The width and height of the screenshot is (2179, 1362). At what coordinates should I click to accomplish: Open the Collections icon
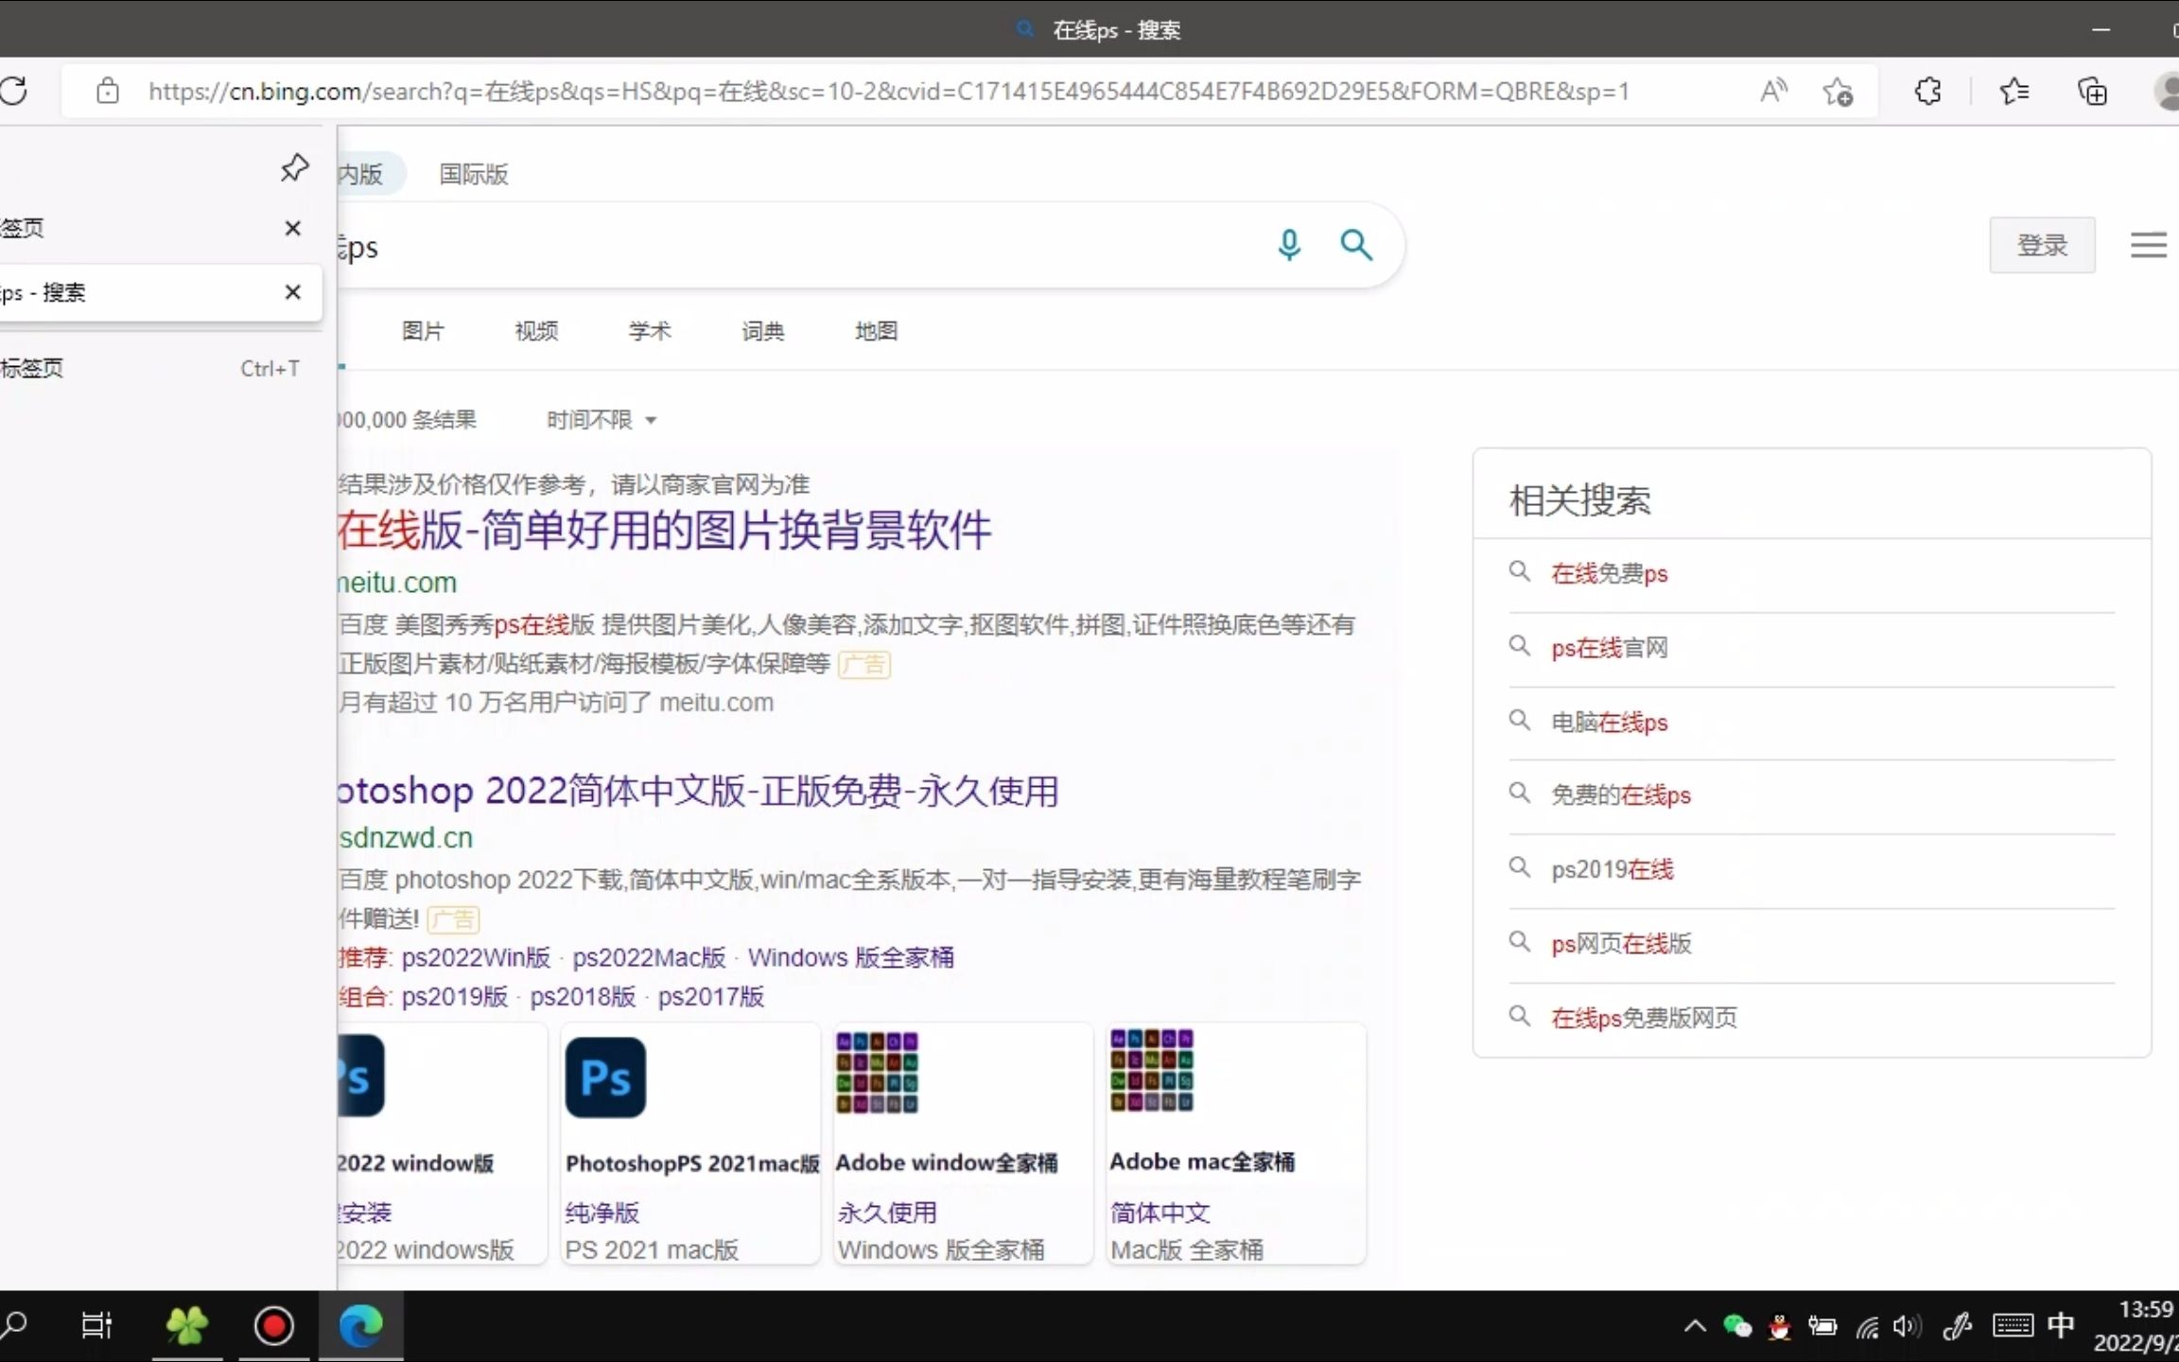click(2092, 91)
